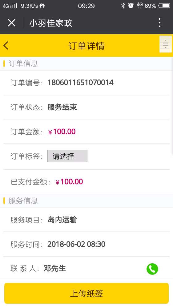Tap the Bluetooth icon in status bar
This screenshot has height=308, width=173.
(x=123, y=6)
